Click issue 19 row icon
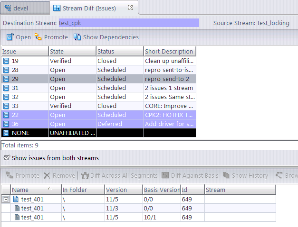The height and width of the screenshot is (227, 298). pyautogui.click(x=6, y=61)
